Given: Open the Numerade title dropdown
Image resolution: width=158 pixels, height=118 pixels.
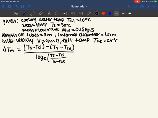Looking at the screenshot, I should pos(79,7).
